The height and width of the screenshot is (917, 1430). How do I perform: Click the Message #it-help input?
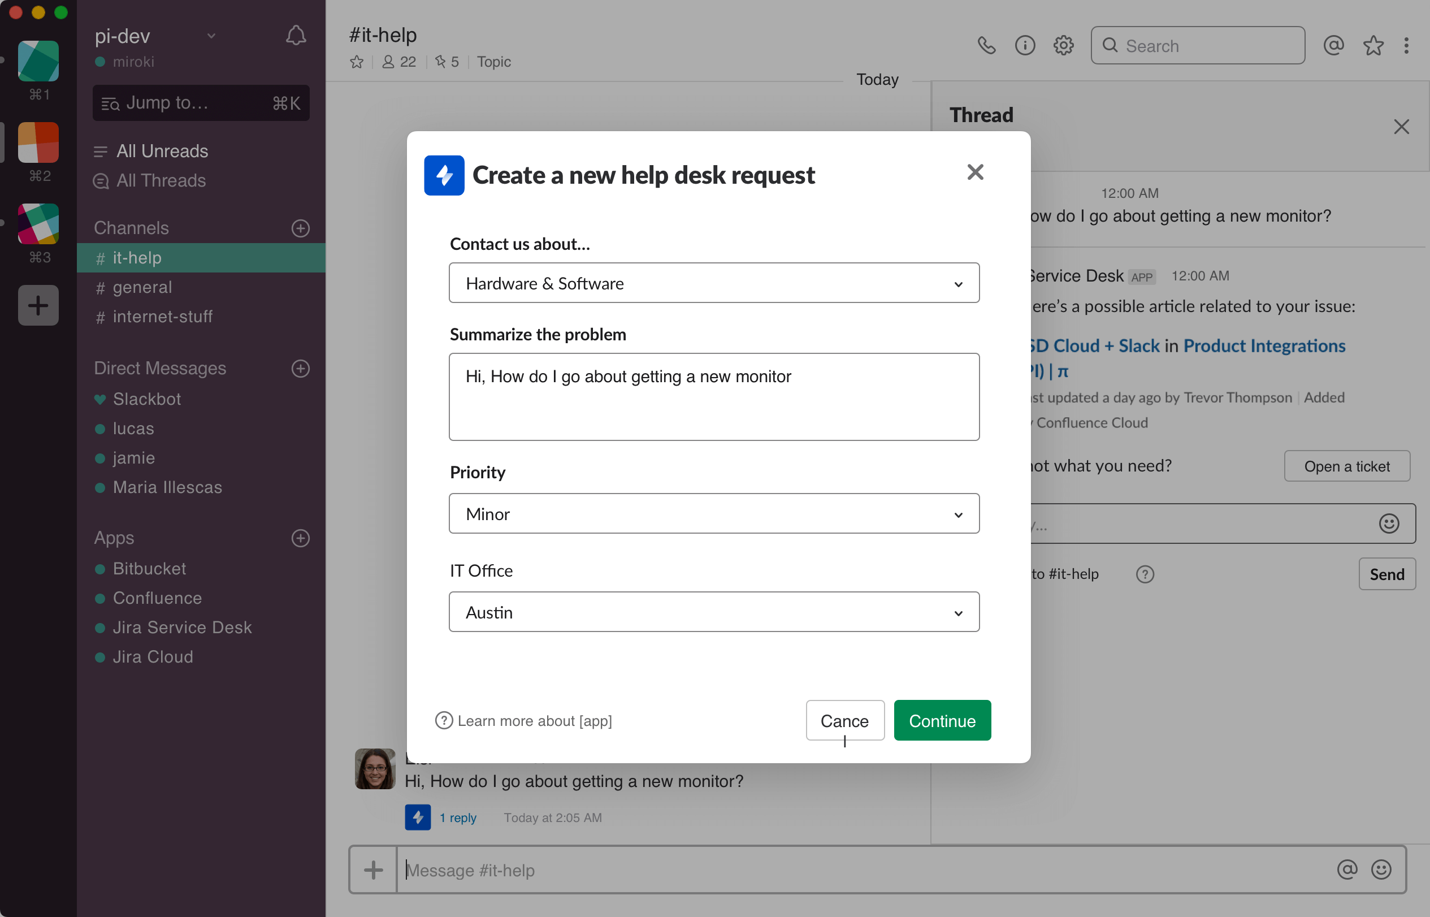click(x=863, y=870)
